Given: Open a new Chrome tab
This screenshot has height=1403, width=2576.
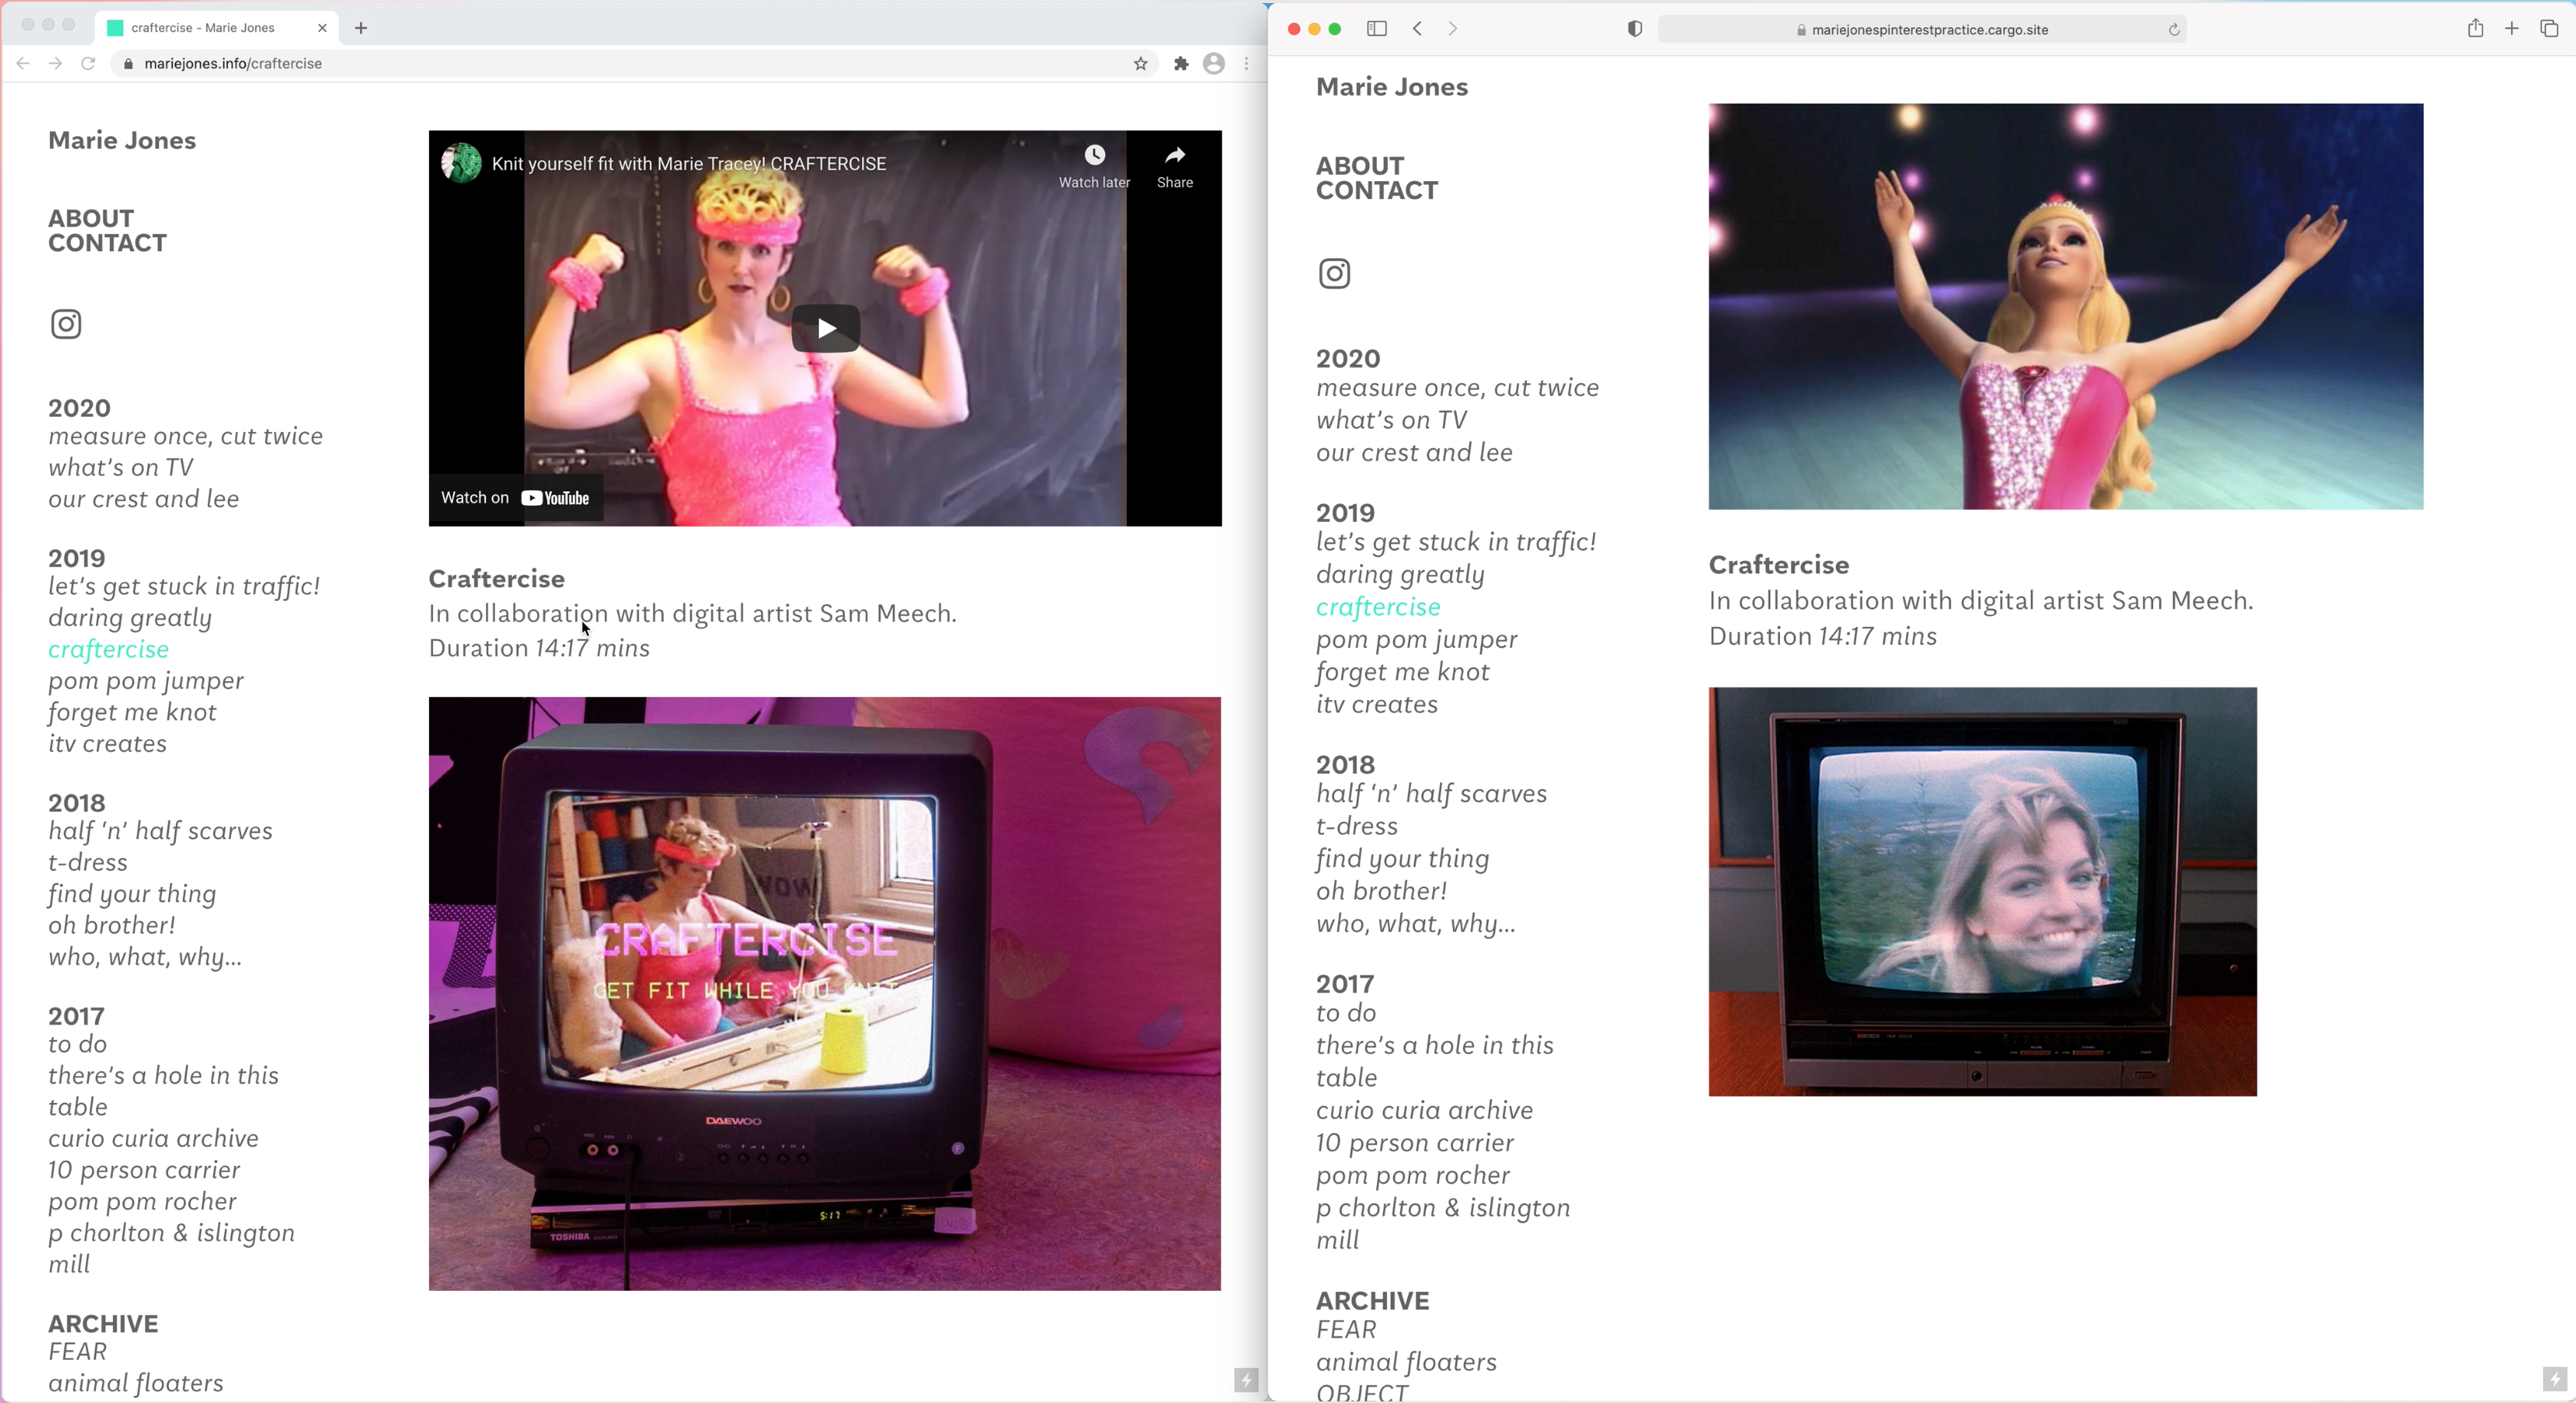Looking at the screenshot, I should click(x=361, y=28).
